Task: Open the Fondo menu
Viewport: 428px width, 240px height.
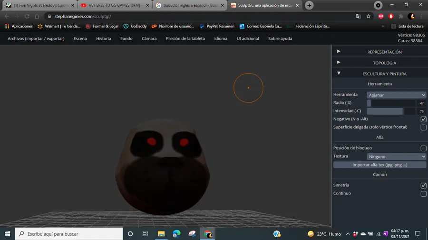Action: pos(126,38)
